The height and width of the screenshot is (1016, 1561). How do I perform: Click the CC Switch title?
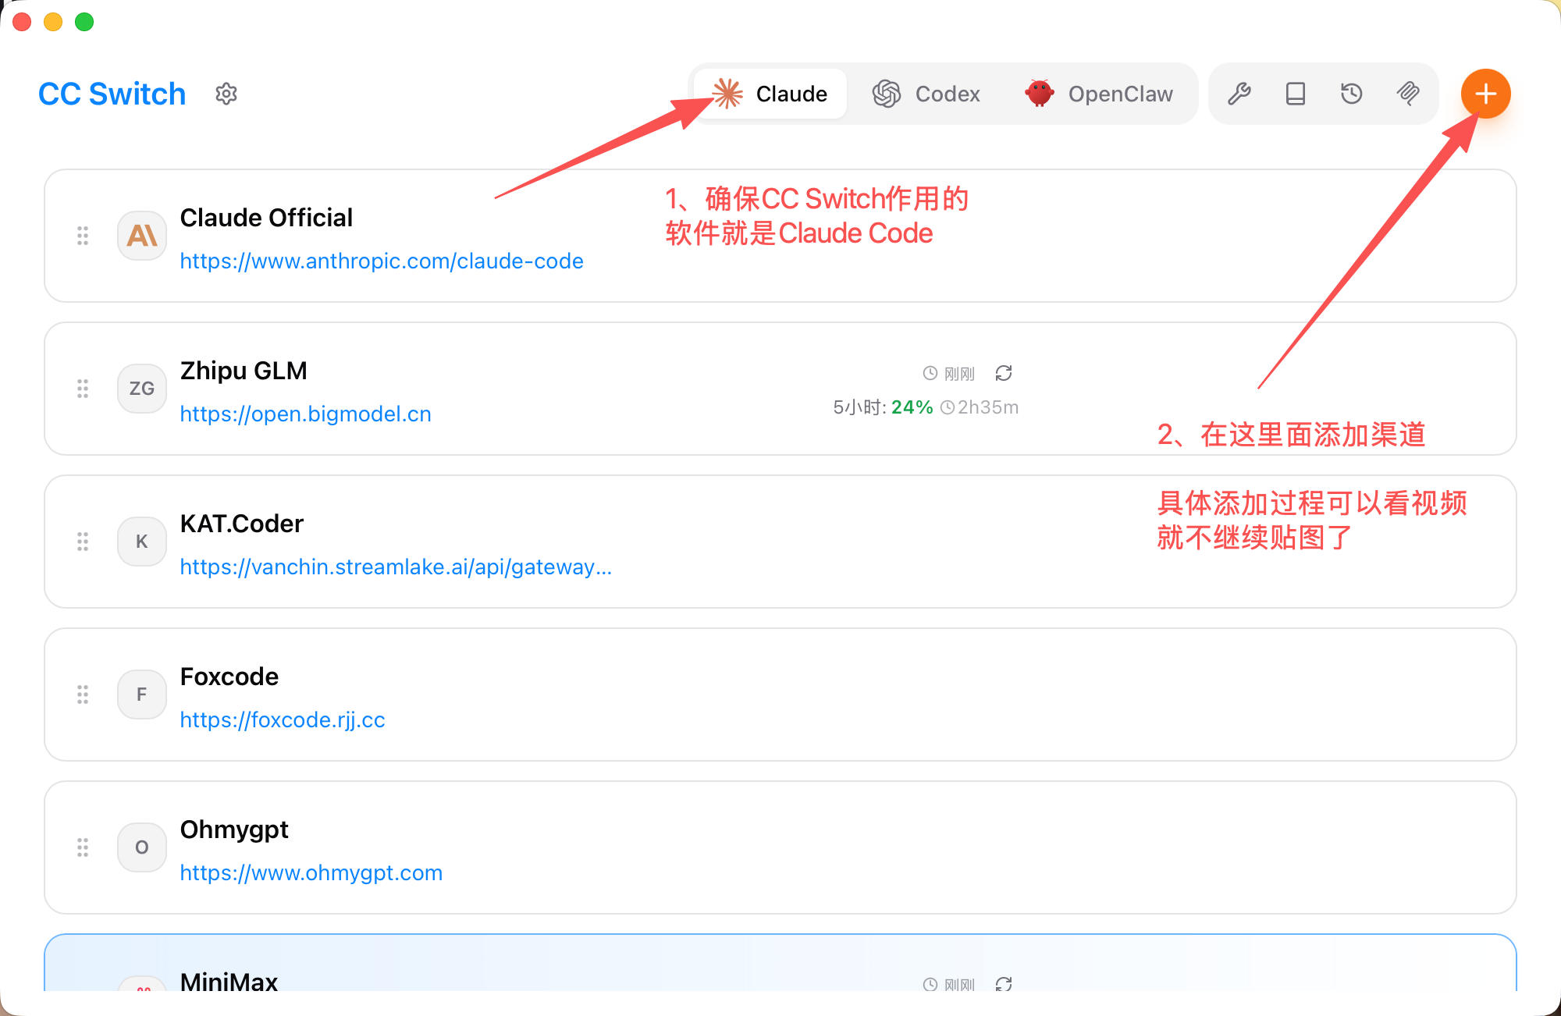[x=112, y=94]
